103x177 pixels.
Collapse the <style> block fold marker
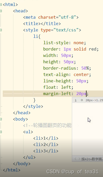[x=1, y=30]
